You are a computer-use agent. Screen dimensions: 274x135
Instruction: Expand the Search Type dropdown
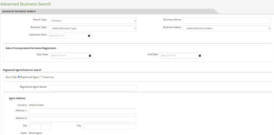click(x=92, y=21)
